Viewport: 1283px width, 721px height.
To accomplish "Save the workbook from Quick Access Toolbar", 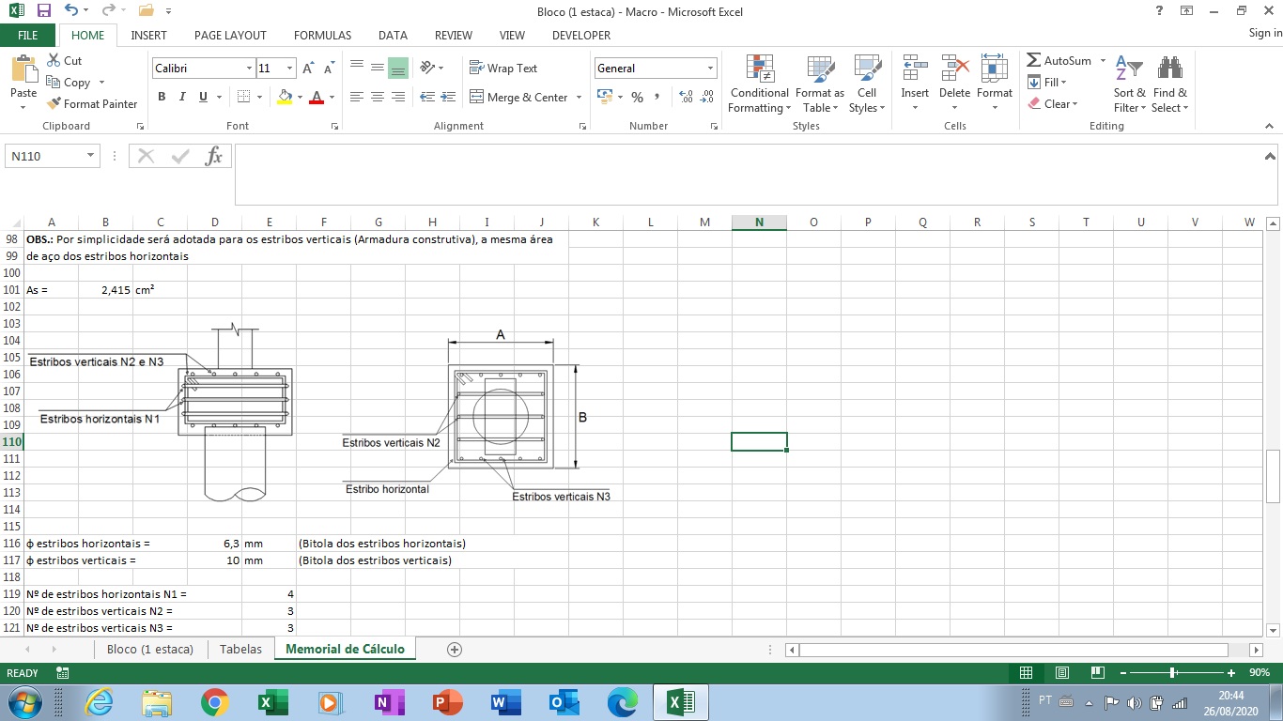I will pos(43,10).
